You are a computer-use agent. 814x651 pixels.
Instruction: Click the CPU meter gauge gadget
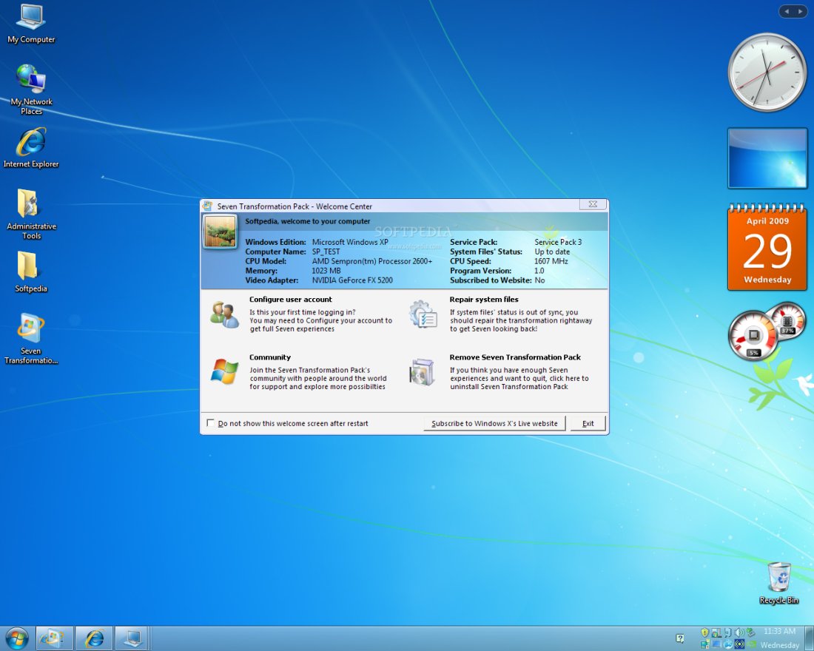pos(754,335)
